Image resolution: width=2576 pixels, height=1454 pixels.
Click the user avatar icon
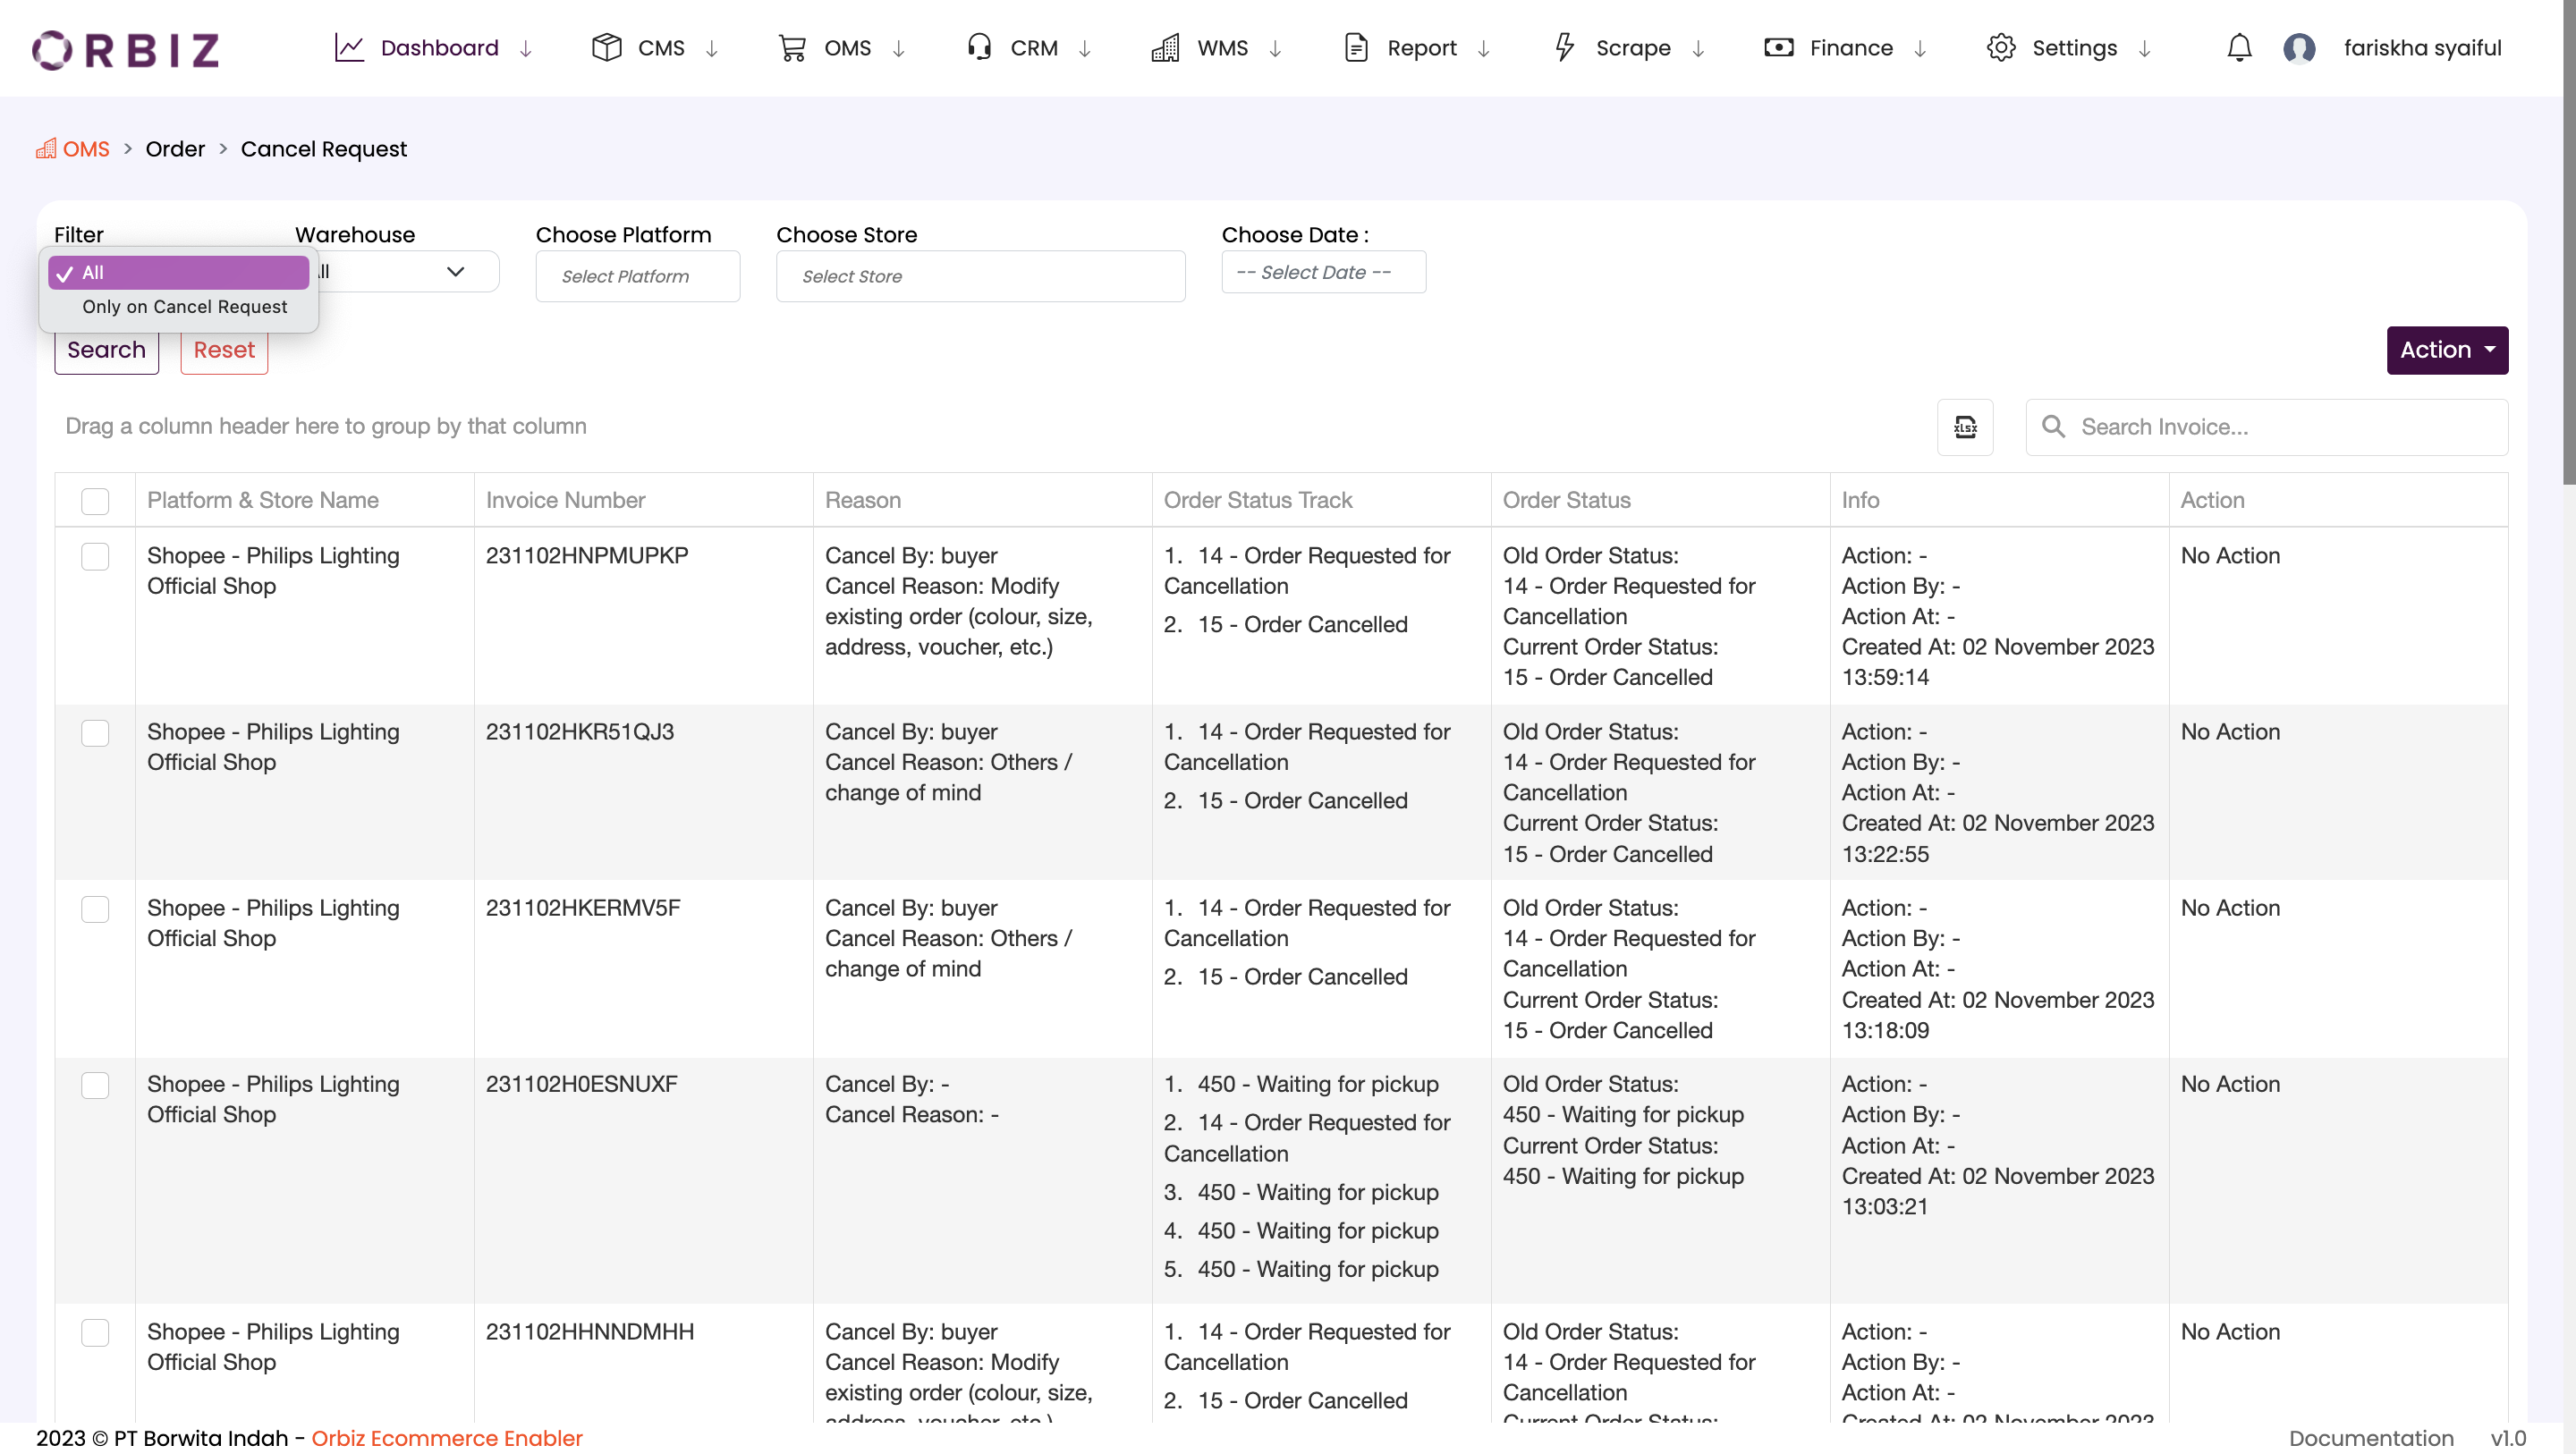(x=2299, y=48)
